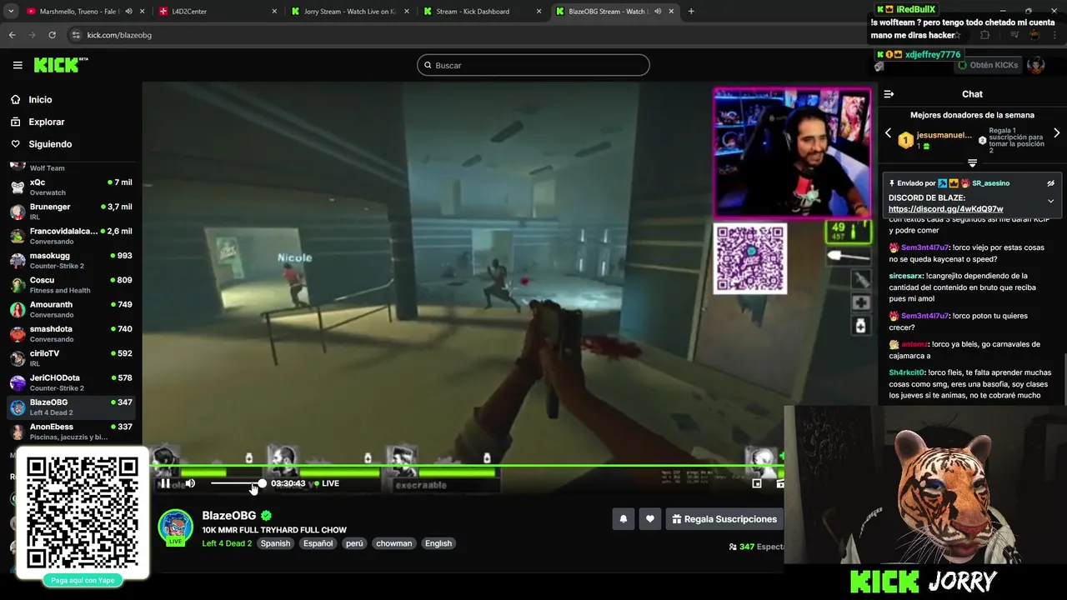
Task: Mute the BlazeOBG Stream tab audio
Action: pos(658,12)
